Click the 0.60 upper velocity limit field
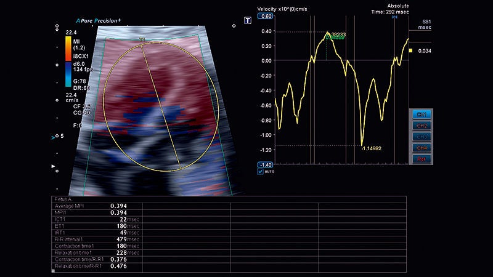The width and height of the screenshot is (493, 277). (266, 17)
